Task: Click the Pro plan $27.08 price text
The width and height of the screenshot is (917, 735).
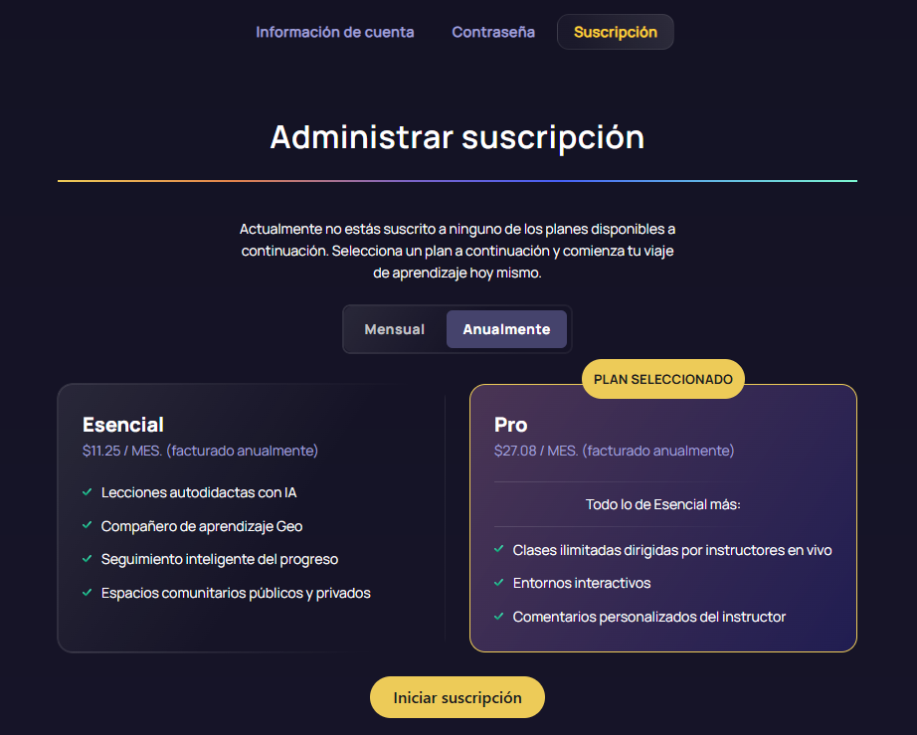Action: (614, 451)
